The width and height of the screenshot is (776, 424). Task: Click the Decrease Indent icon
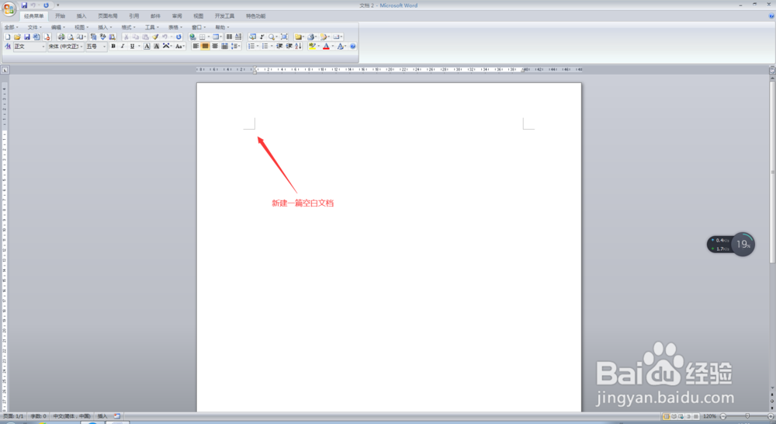pyautogui.click(x=279, y=46)
